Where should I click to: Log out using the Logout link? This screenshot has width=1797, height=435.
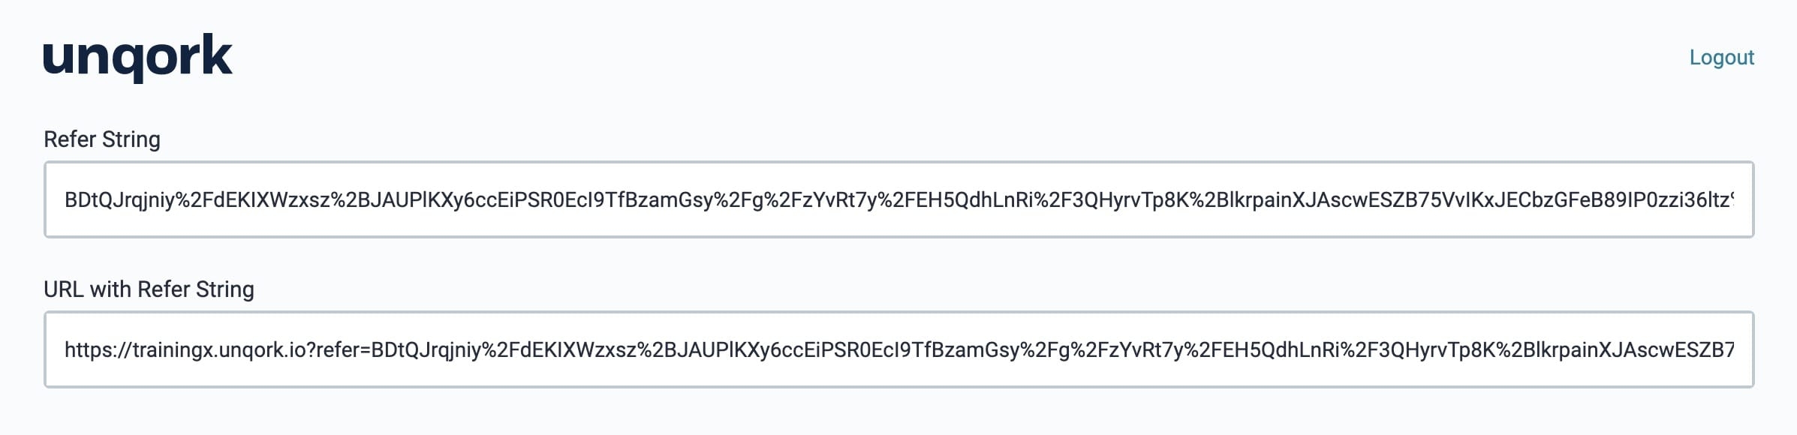[x=1721, y=58]
